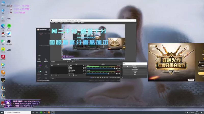Add a new source with plus icon

(x=69, y=75)
